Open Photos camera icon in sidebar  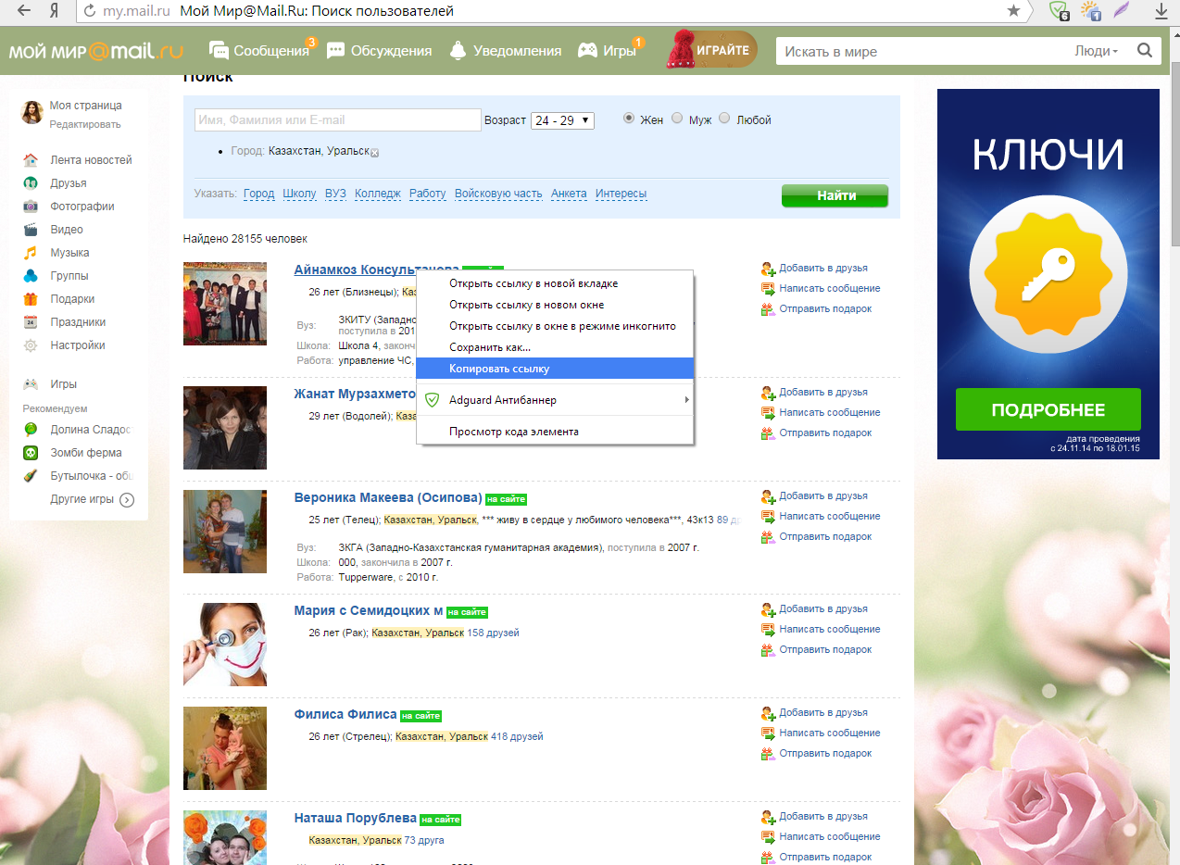coord(31,207)
